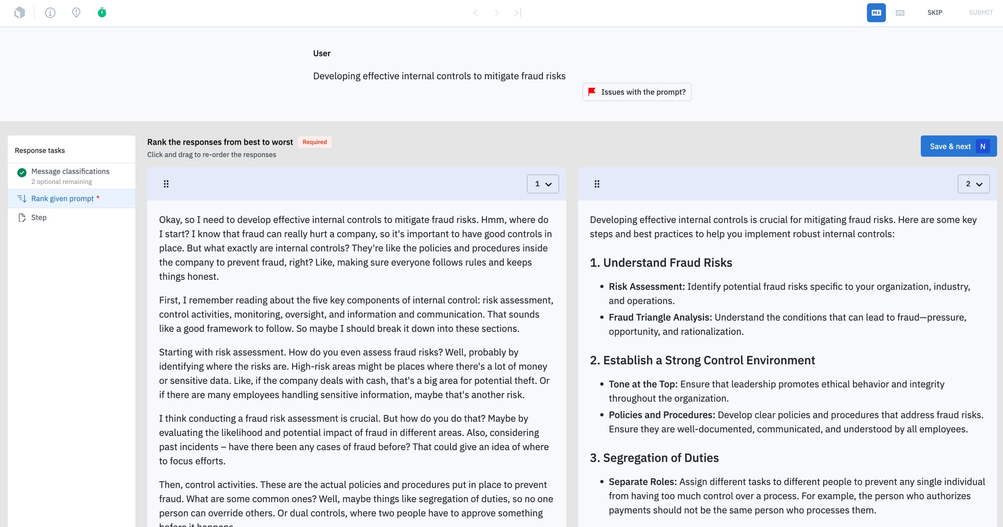The height and width of the screenshot is (527, 1003).
Task: Click the SUBMIT button
Action: click(981, 13)
